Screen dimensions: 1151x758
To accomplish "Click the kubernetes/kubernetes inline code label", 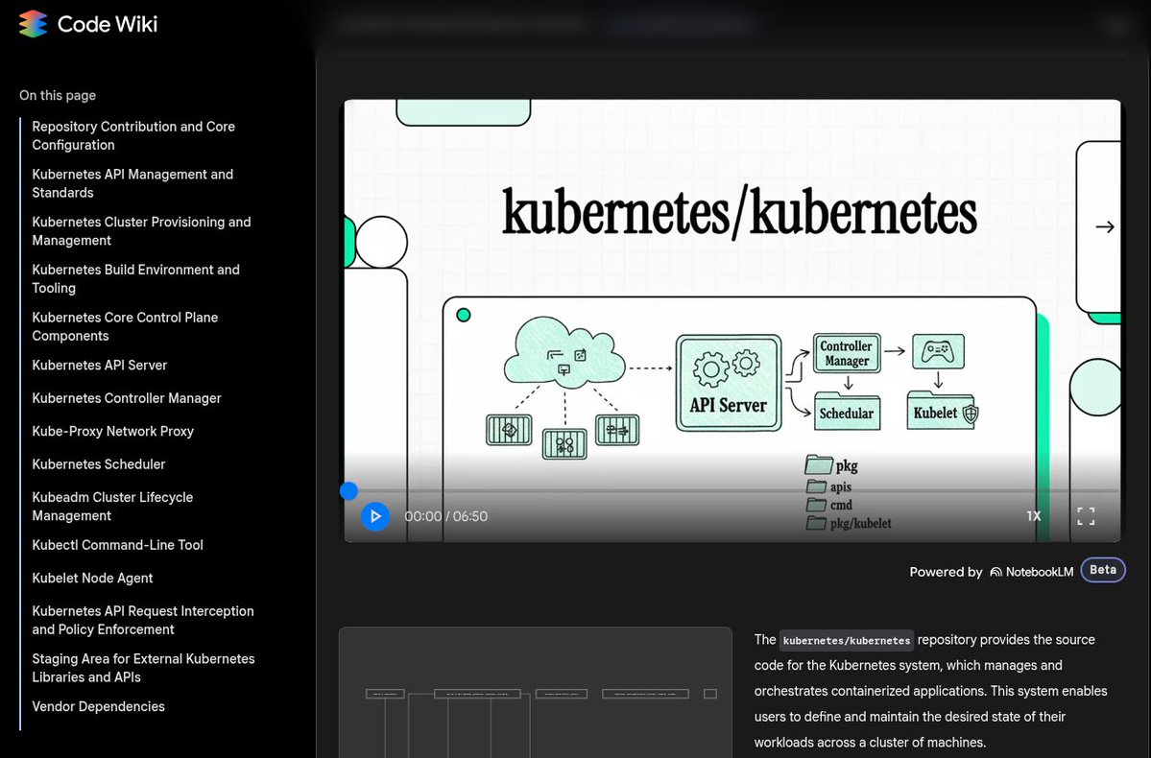I will coord(847,641).
